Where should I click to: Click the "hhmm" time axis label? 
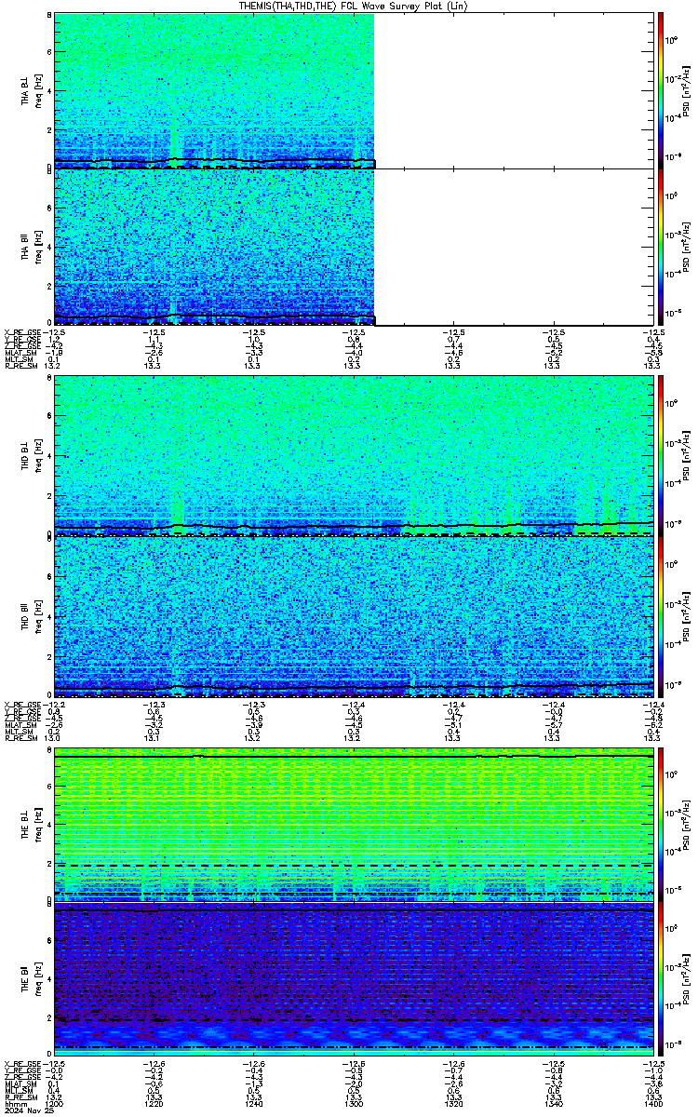[x=14, y=1105]
